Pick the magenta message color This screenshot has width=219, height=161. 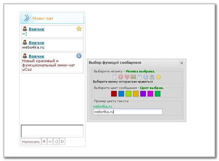tap(150, 94)
